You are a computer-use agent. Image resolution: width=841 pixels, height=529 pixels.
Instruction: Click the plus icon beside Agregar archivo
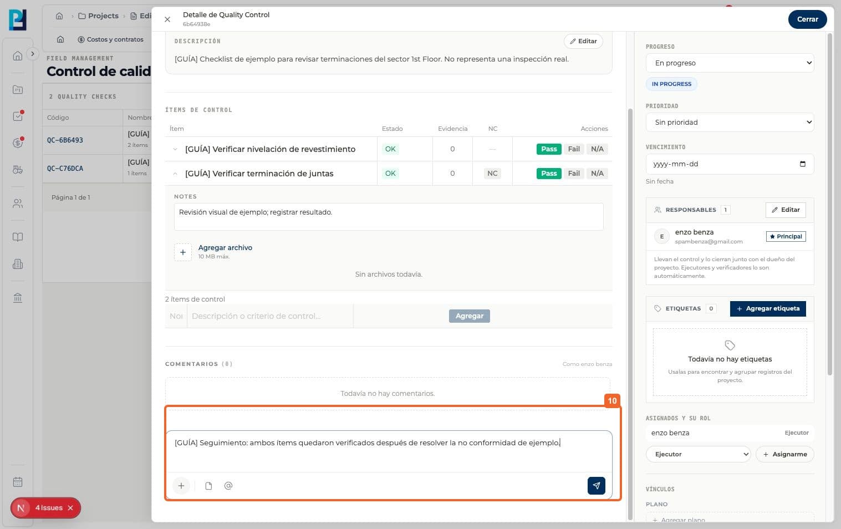click(183, 252)
